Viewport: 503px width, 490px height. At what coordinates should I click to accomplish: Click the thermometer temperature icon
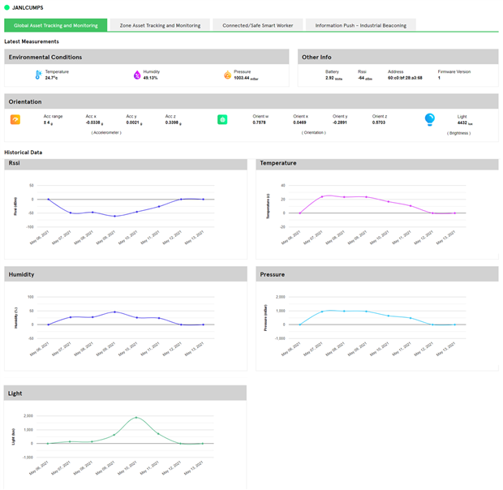point(37,75)
